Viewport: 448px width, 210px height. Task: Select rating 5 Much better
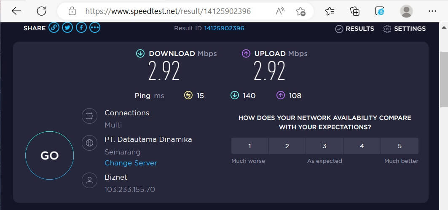(400, 146)
